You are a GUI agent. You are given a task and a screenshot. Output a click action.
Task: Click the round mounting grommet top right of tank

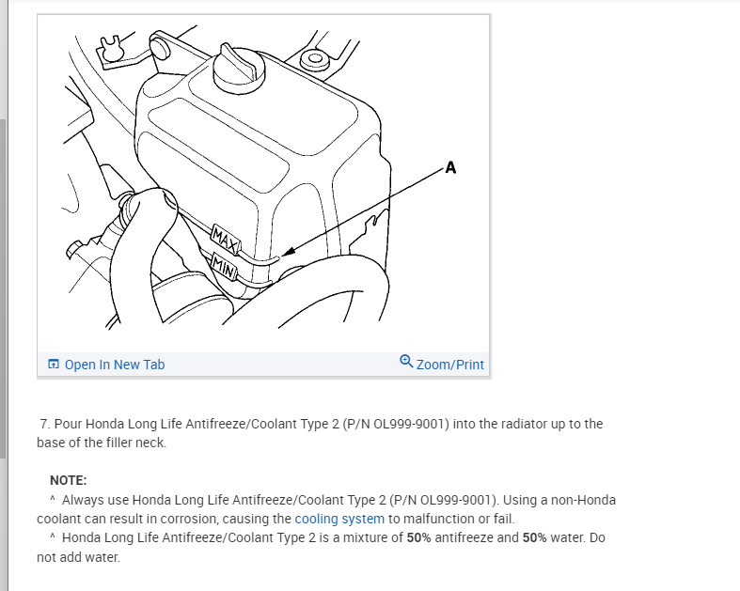[315, 60]
